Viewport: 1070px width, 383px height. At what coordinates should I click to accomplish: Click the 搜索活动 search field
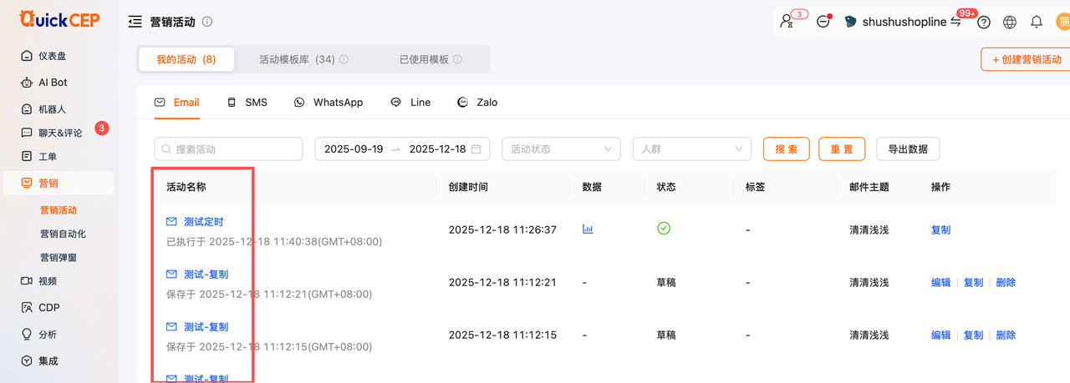point(229,149)
